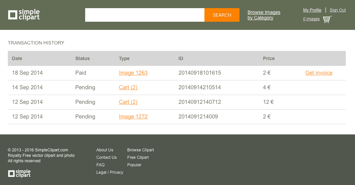Open Cart (2) from 14 Sep 2014
The image size is (355, 185).
point(128,88)
